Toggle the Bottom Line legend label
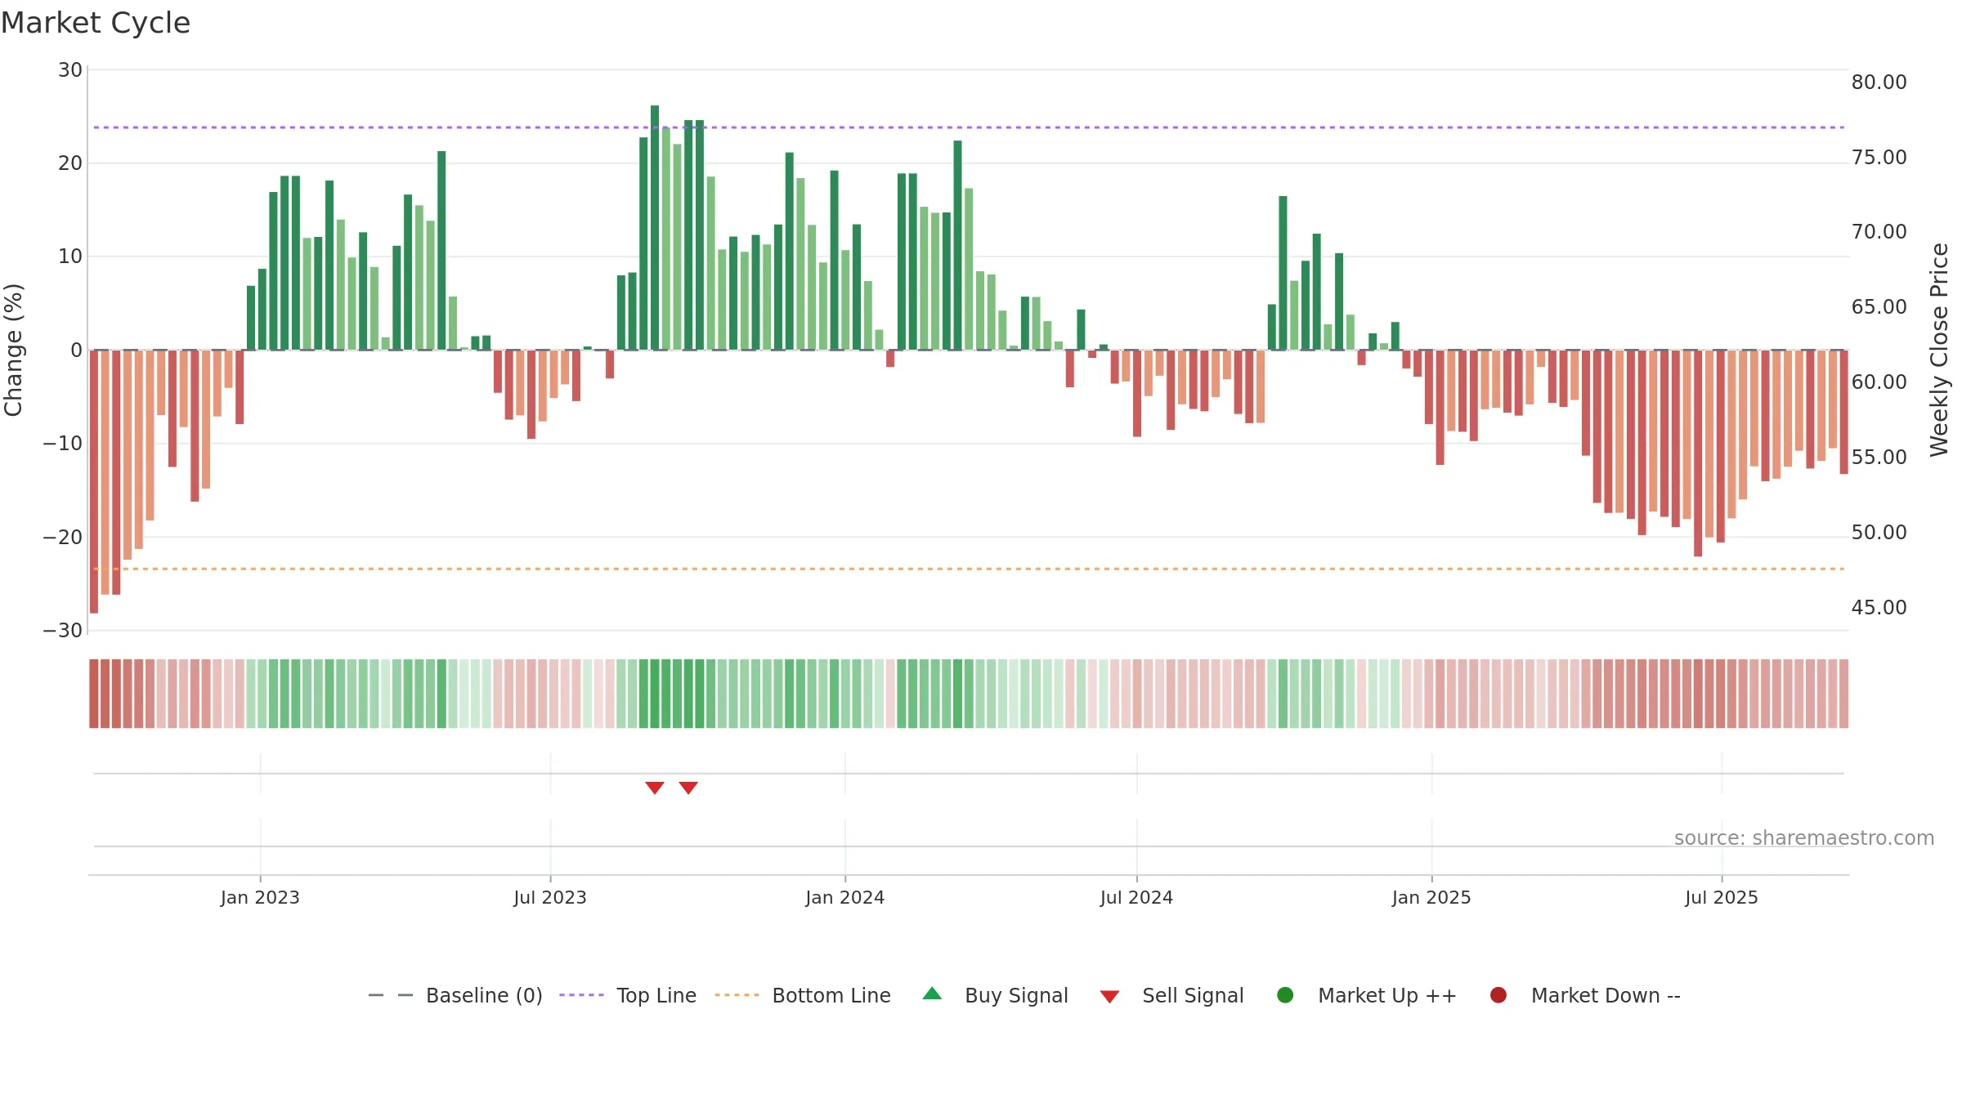Image resolution: width=1962 pixels, height=1103 pixels. pos(831,995)
